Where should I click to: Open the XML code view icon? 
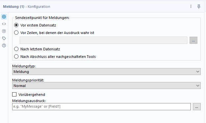[4, 24]
